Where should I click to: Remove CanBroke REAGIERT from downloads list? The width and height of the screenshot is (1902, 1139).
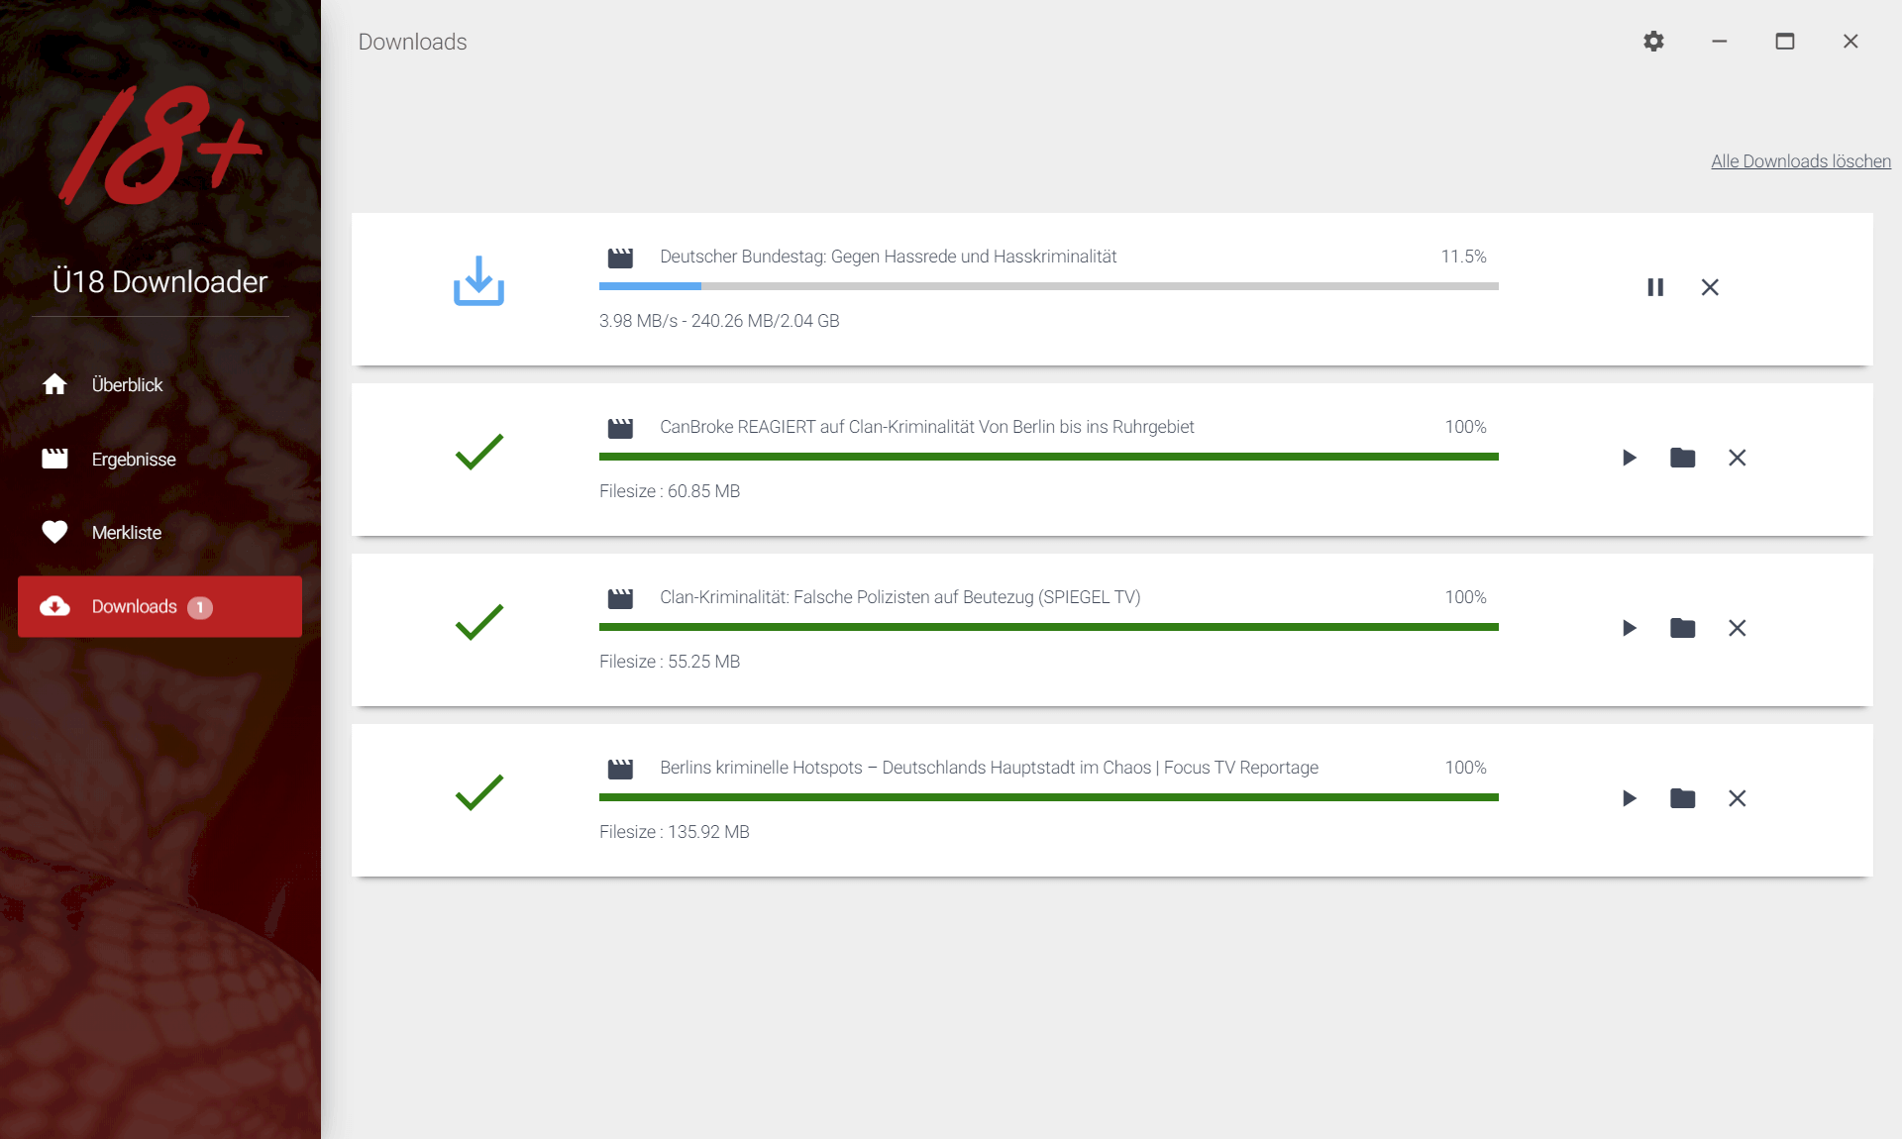tap(1737, 458)
